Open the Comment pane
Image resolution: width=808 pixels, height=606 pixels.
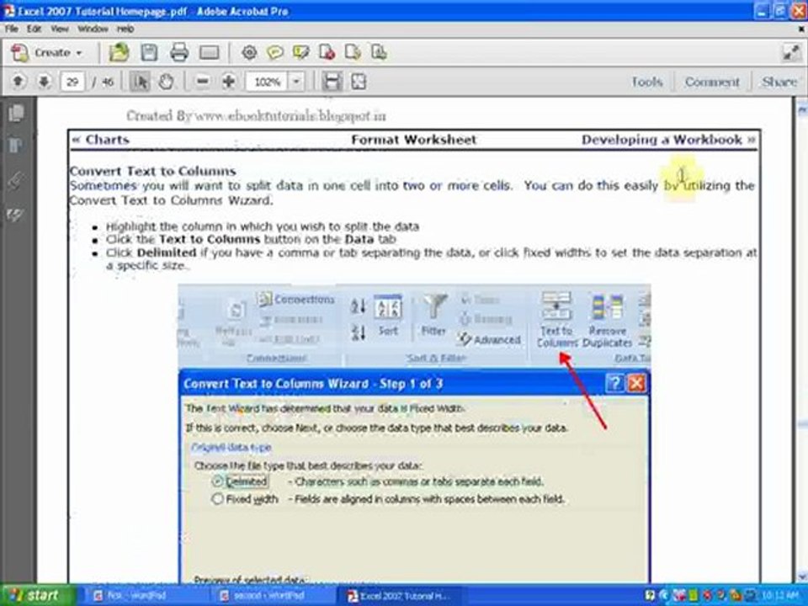(x=712, y=82)
